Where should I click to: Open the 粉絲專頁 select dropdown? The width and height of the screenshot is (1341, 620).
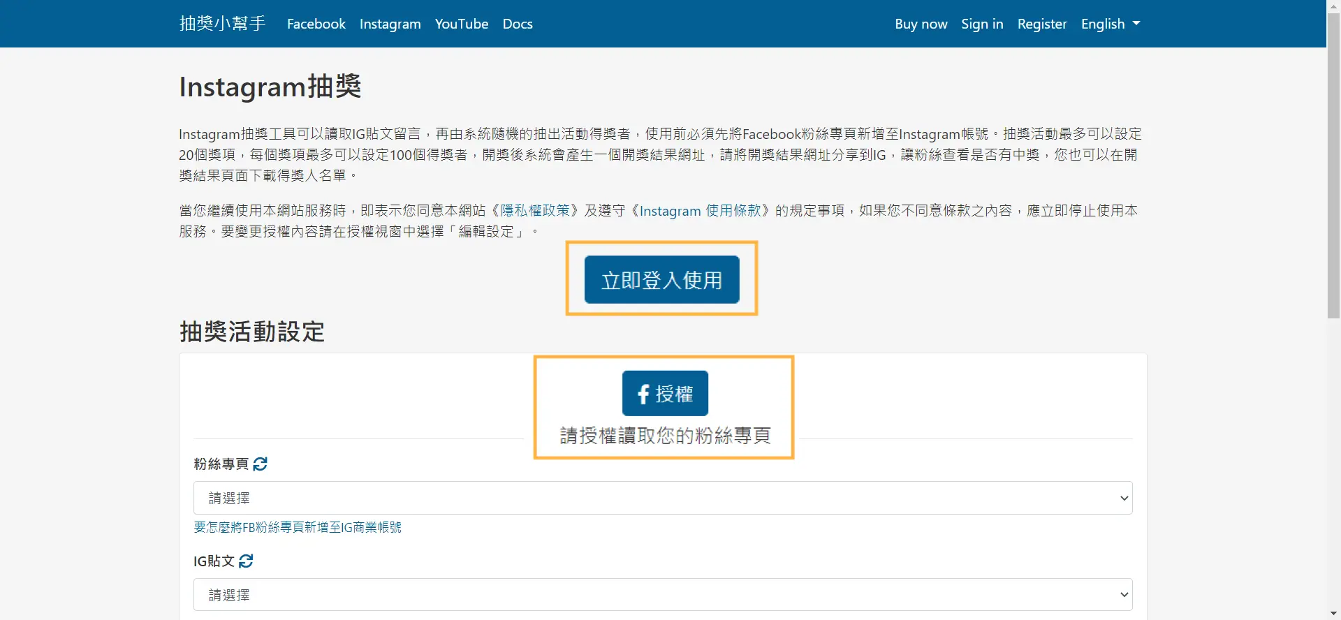click(663, 498)
